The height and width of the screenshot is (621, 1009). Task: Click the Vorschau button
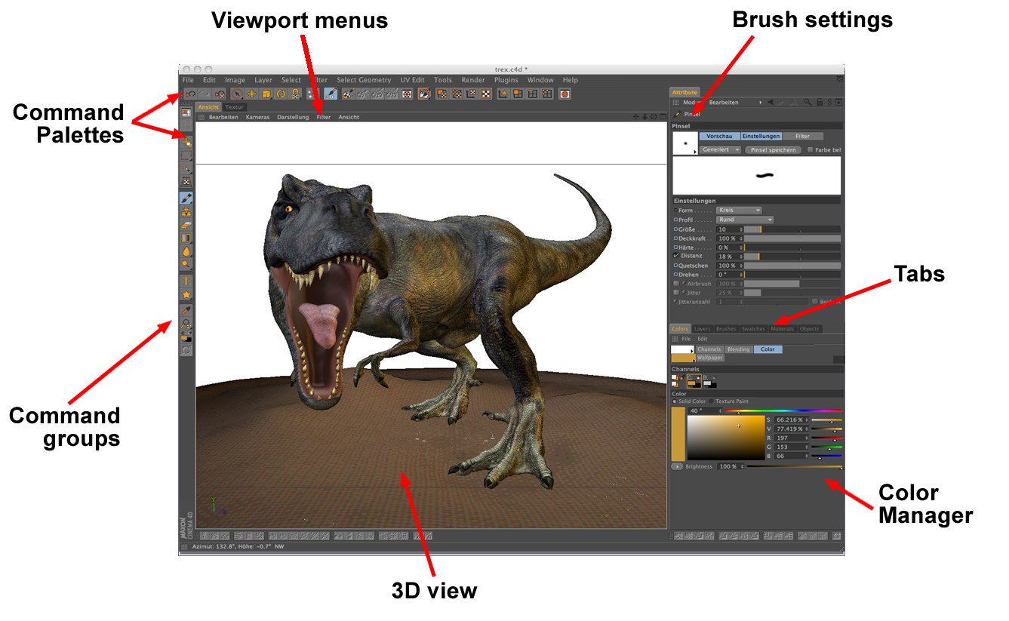pos(720,136)
